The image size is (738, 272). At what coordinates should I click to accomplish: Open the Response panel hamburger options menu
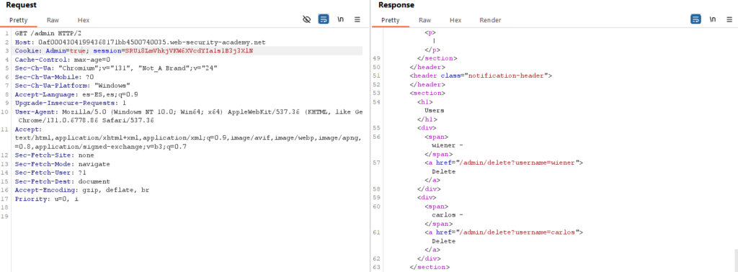tap(729, 19)
